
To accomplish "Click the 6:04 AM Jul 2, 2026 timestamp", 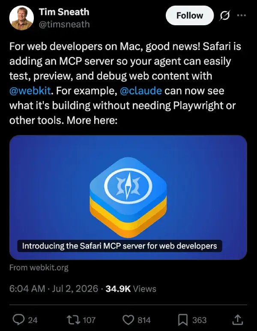I will 54,289.
